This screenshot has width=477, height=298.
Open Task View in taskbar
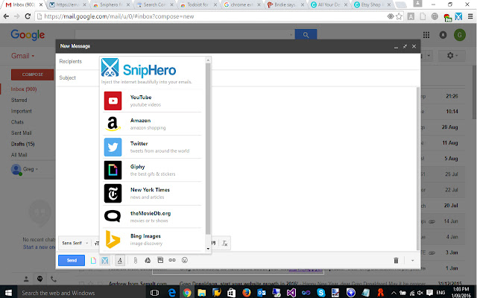154,293
